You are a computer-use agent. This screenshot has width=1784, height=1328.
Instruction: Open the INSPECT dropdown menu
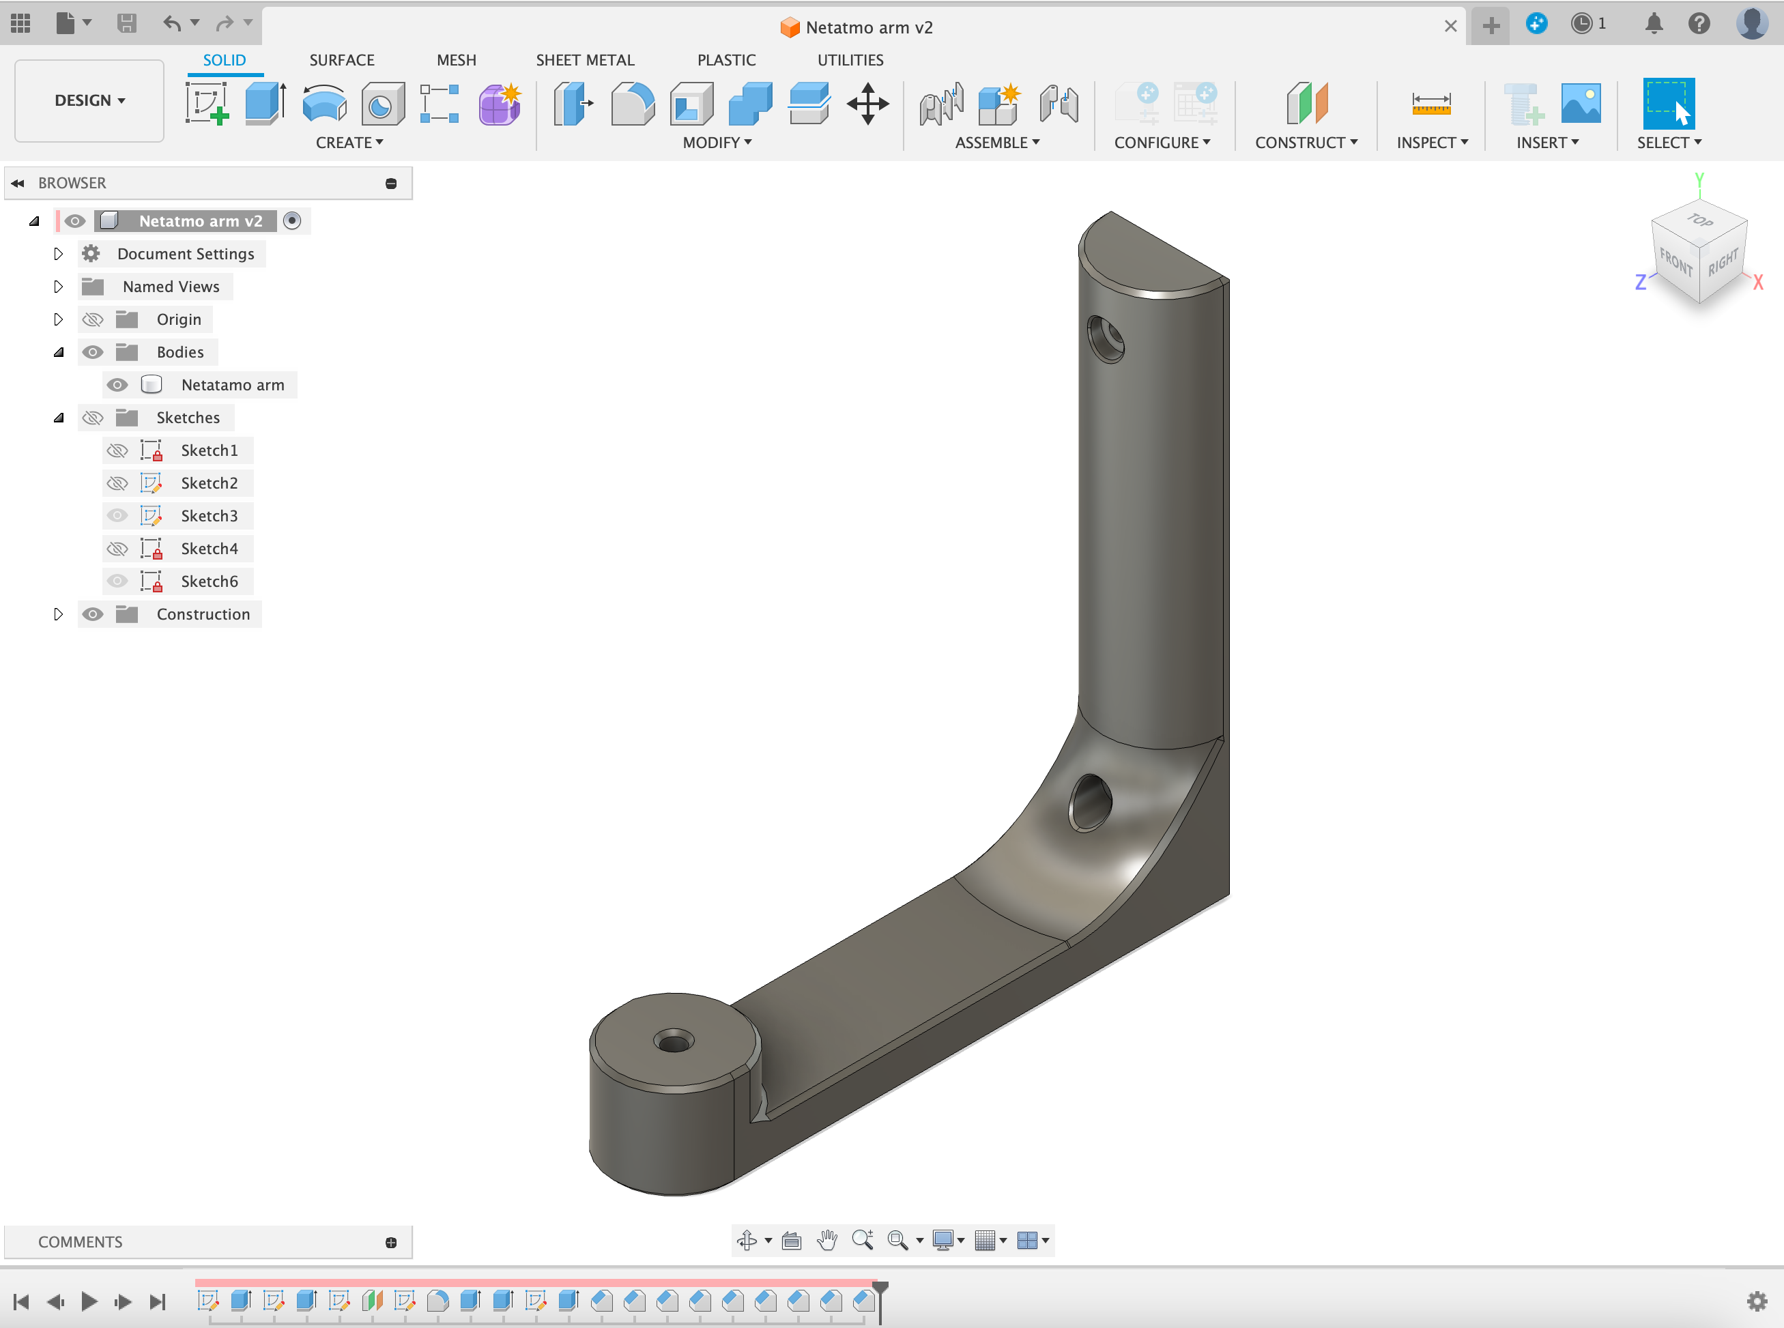coord(1432,142)
